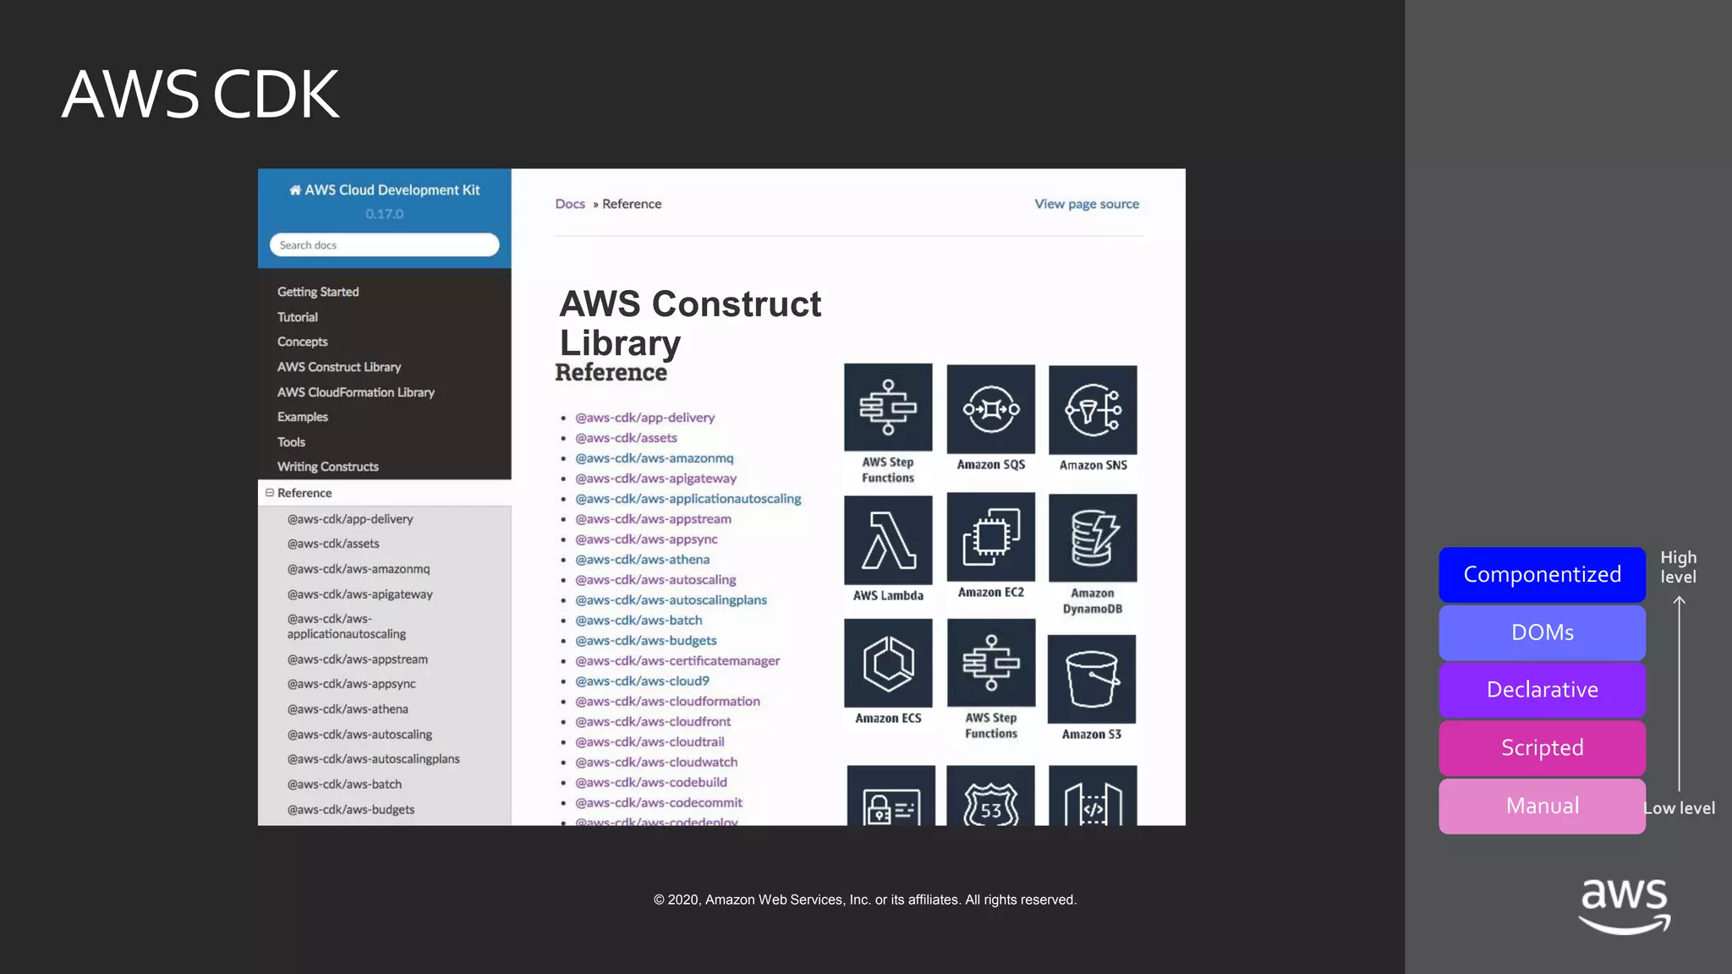Select @aws-cdk/aws-budgets in sidebar tree

pyautogui.click(x=351, y=810)
